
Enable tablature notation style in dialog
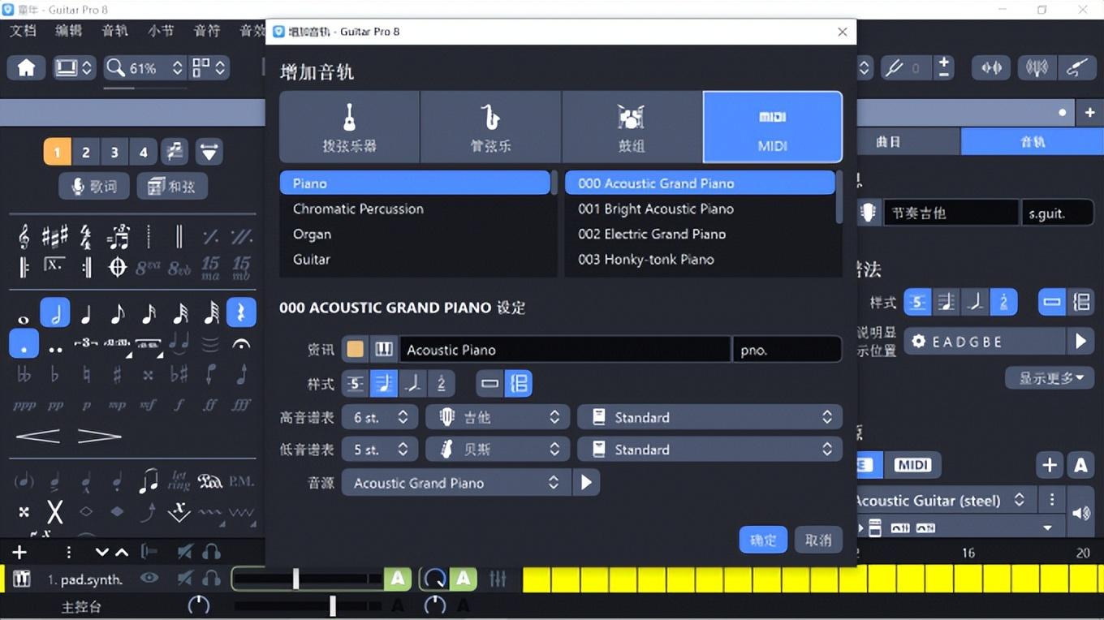pyautogui.click(x=355, y=383)
